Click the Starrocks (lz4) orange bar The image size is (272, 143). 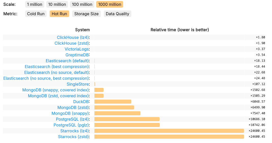tap(169, 131)
